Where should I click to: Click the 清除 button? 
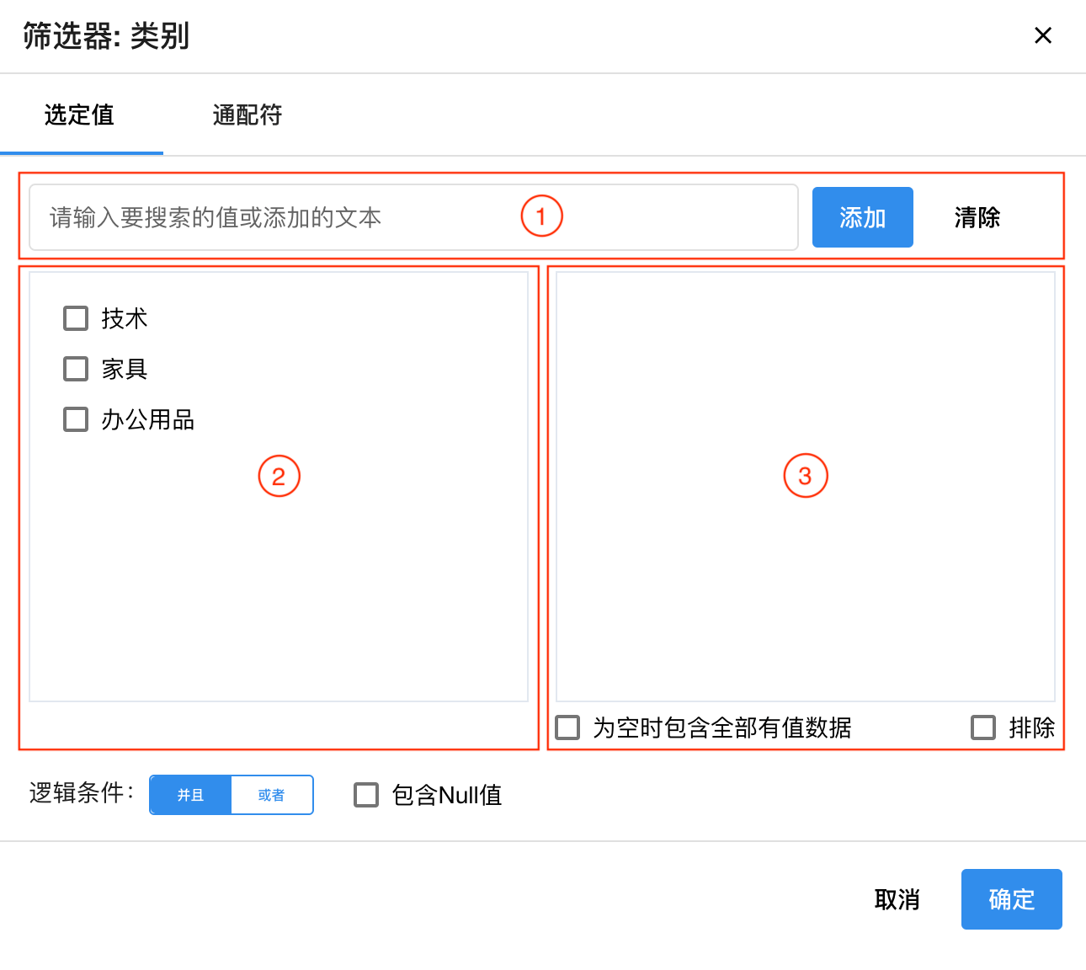click(x=977, y=217)
